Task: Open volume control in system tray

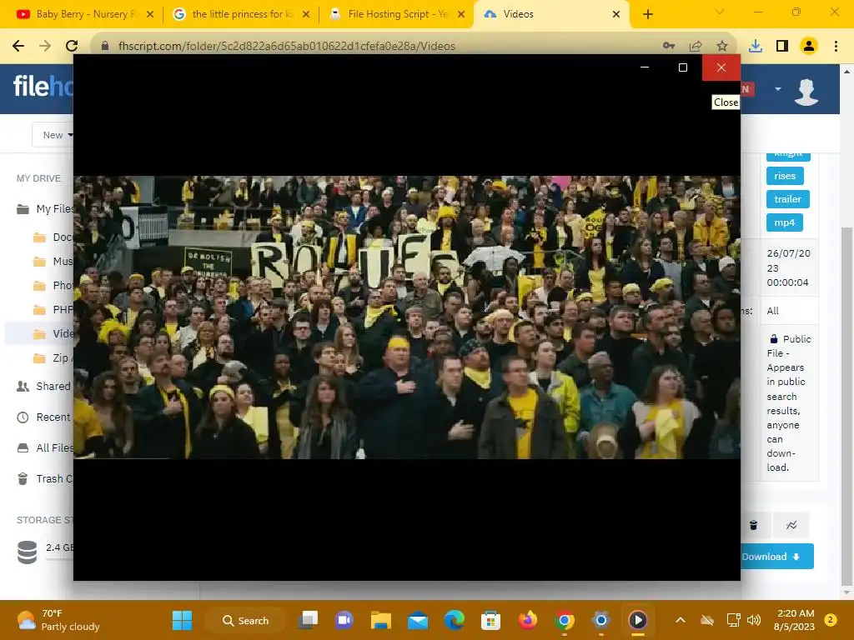Action: pos(754,620)
